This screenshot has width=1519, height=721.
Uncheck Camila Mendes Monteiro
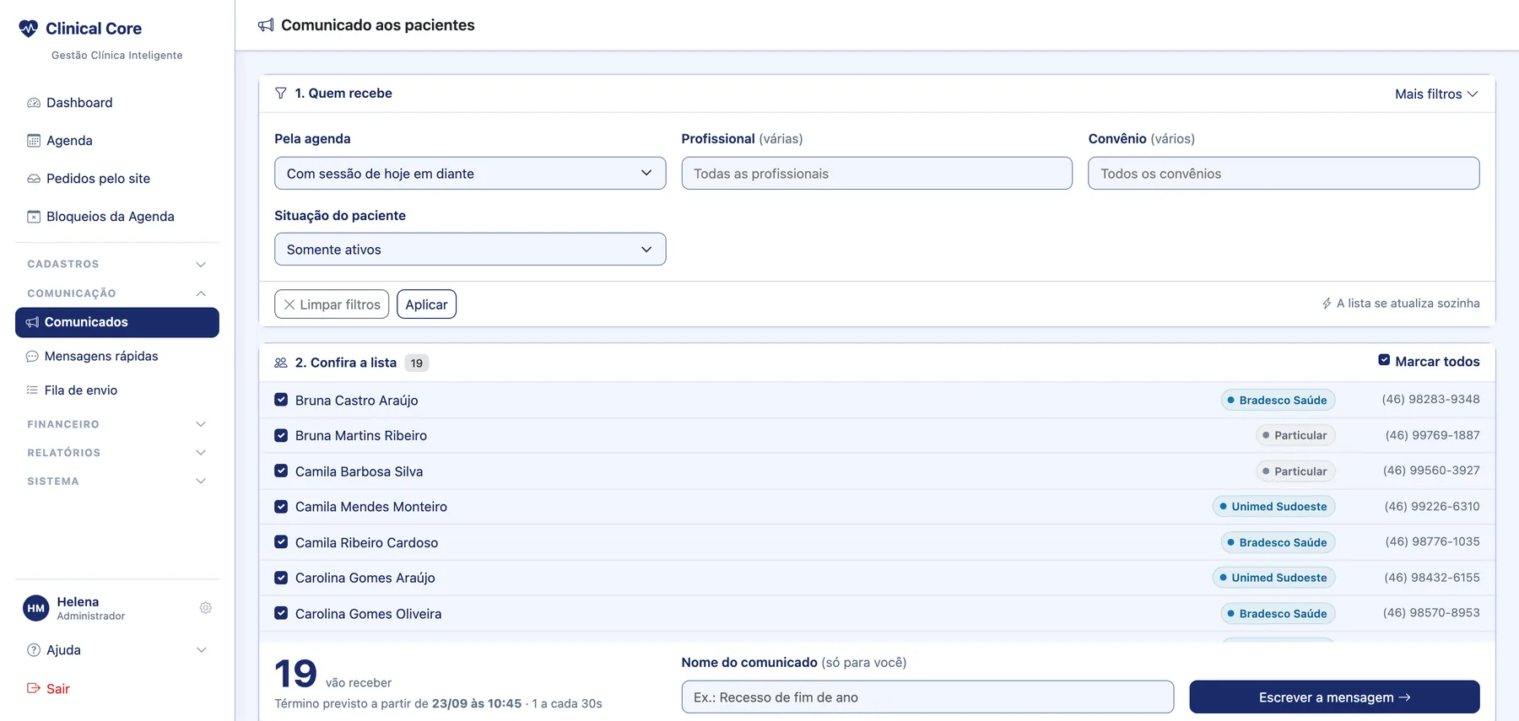281,507
